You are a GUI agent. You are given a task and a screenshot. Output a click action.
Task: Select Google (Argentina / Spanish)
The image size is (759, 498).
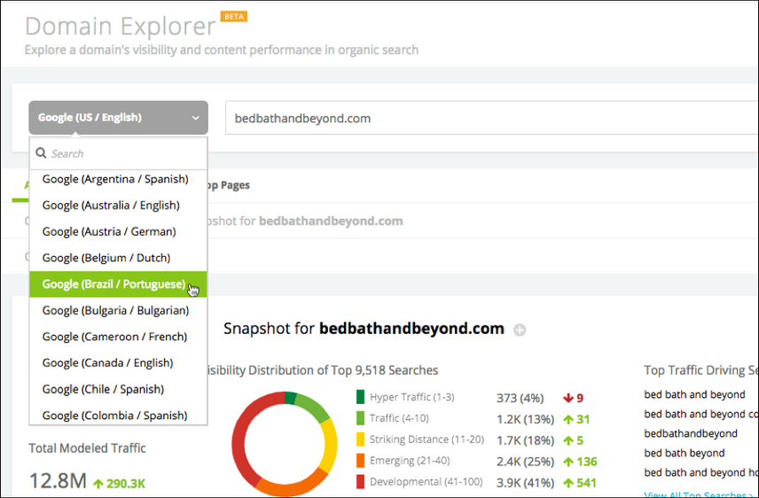(118, 179)
